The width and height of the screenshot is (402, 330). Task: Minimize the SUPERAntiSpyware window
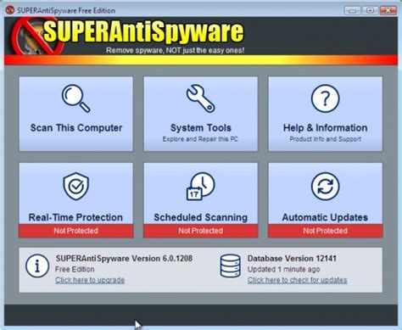[x=352, y=10]
